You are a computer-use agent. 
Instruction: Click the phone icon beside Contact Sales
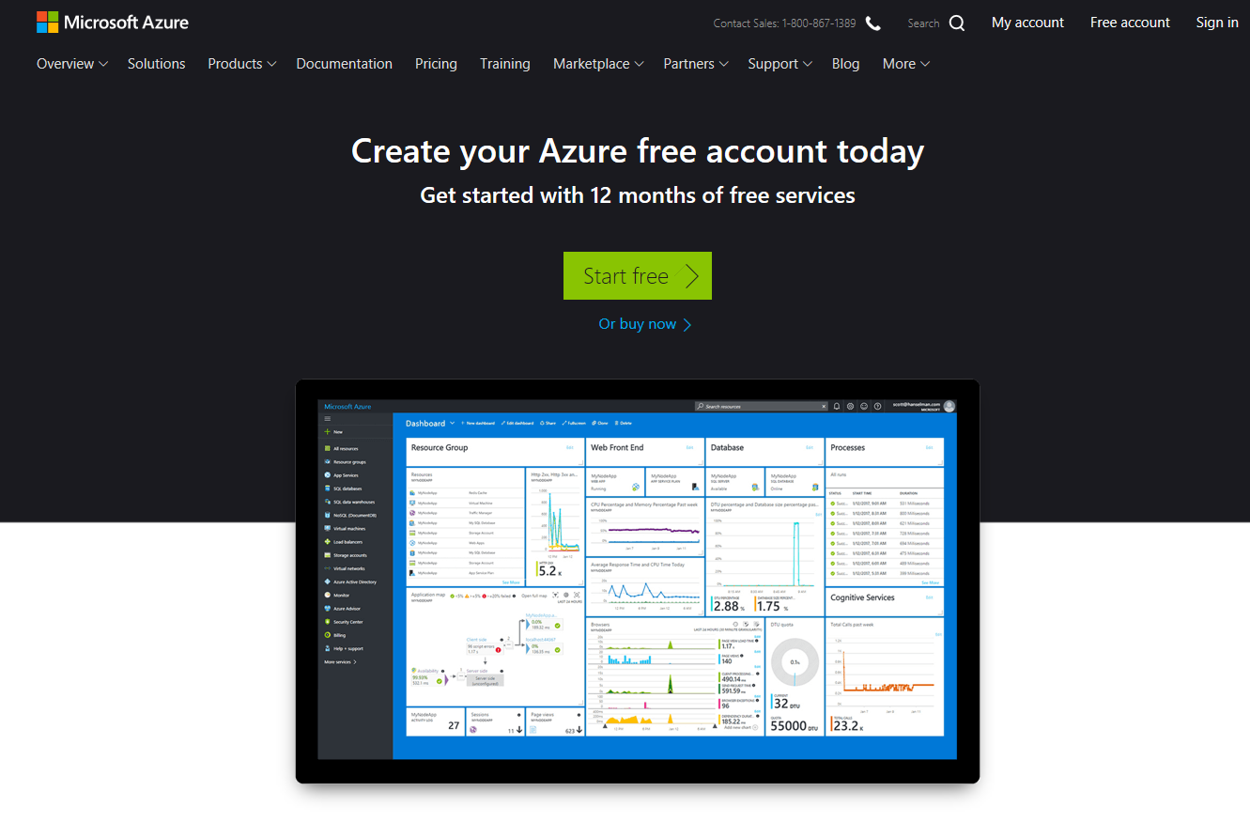click(873, 23)
